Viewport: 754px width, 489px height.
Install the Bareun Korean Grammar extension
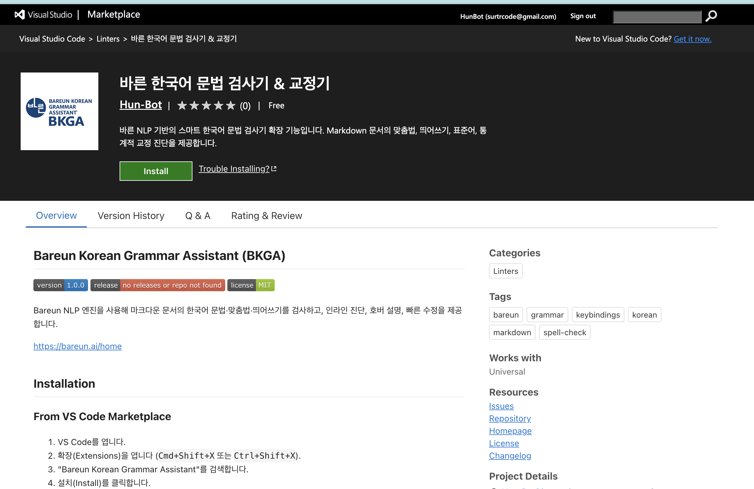[155, 171]
